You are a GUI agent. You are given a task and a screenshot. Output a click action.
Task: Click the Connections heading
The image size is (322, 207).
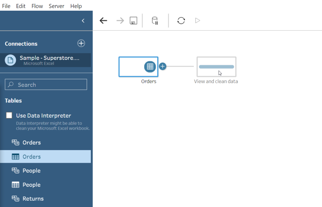21,44
